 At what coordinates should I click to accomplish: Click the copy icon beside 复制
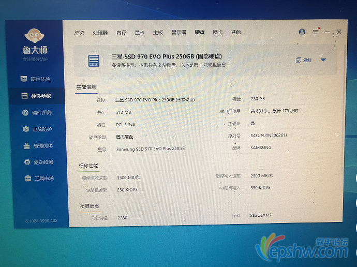coord(298,60)
